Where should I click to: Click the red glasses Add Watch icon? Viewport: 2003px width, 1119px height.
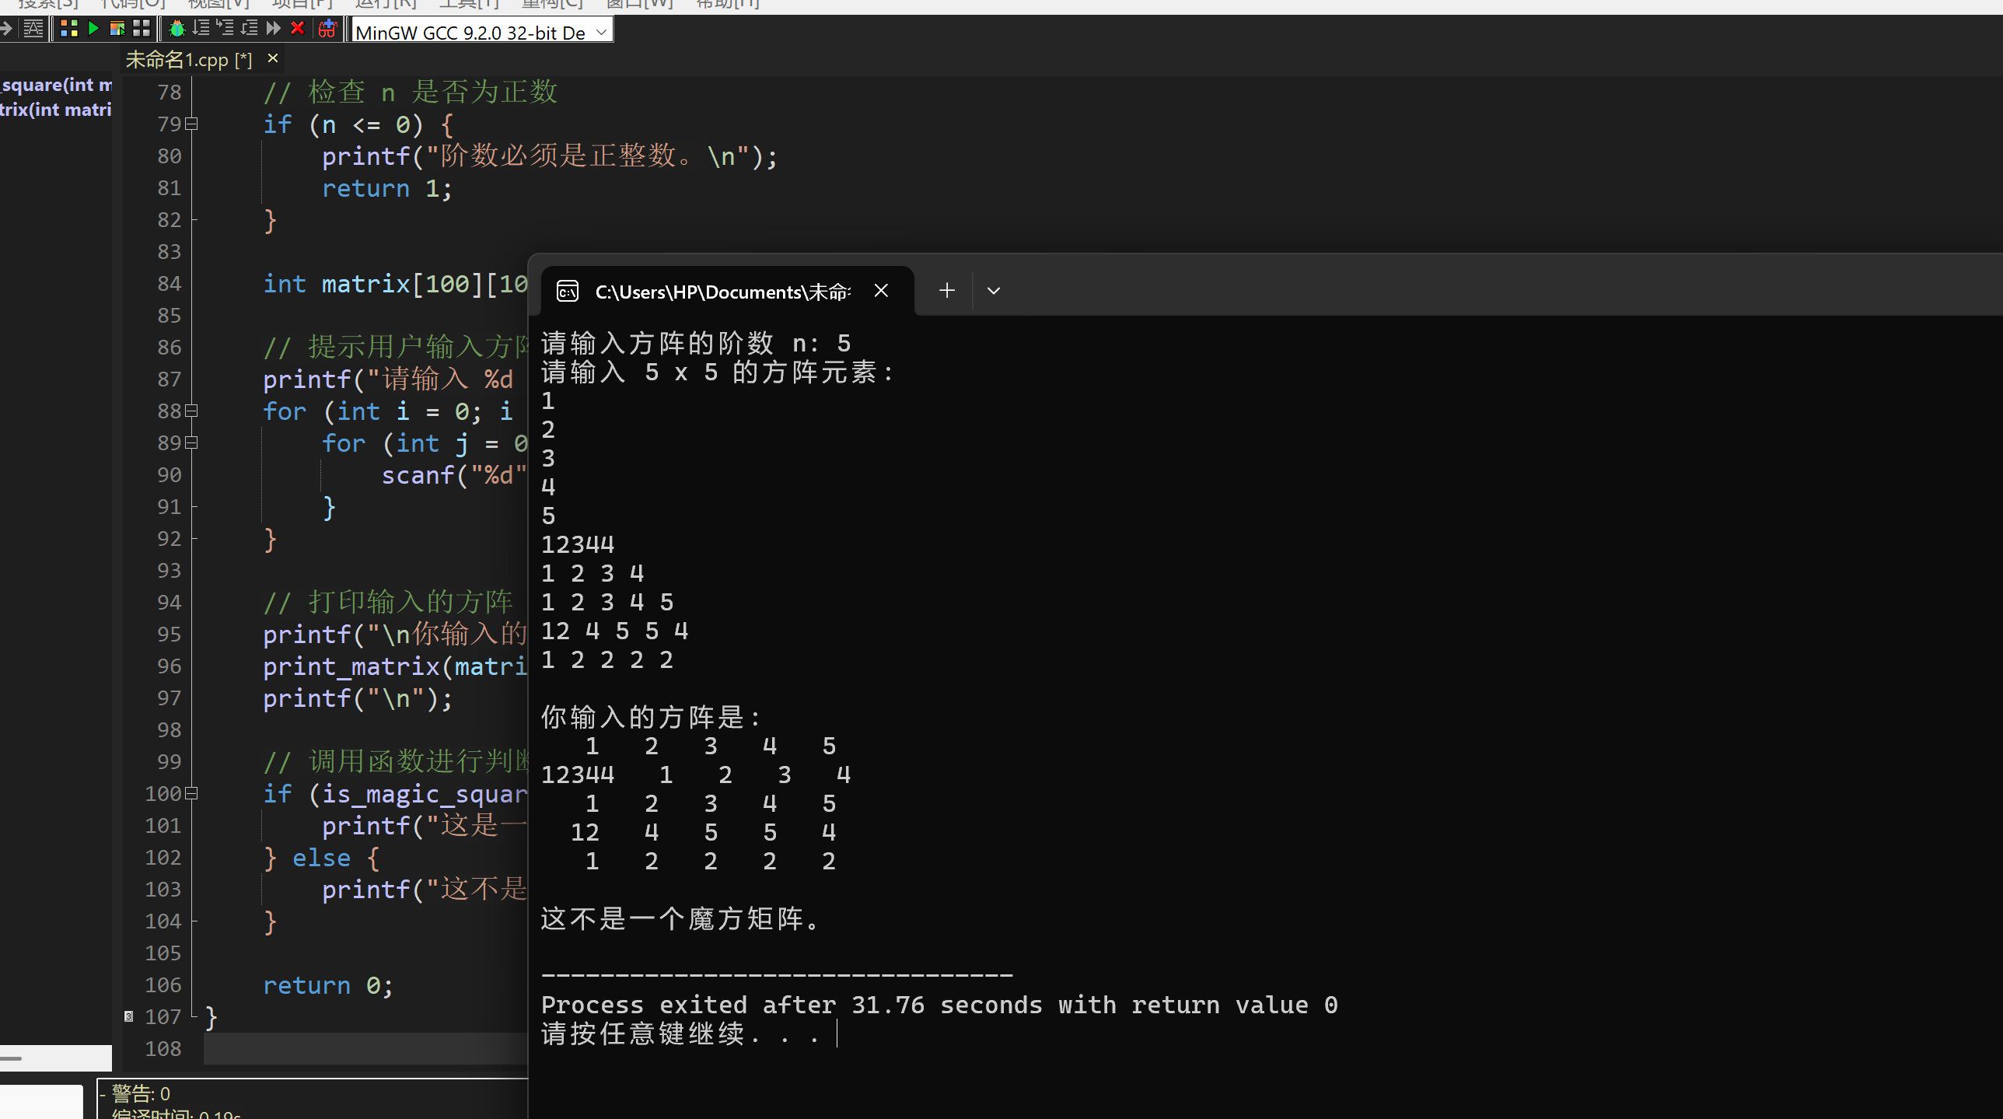click(327, 29)
